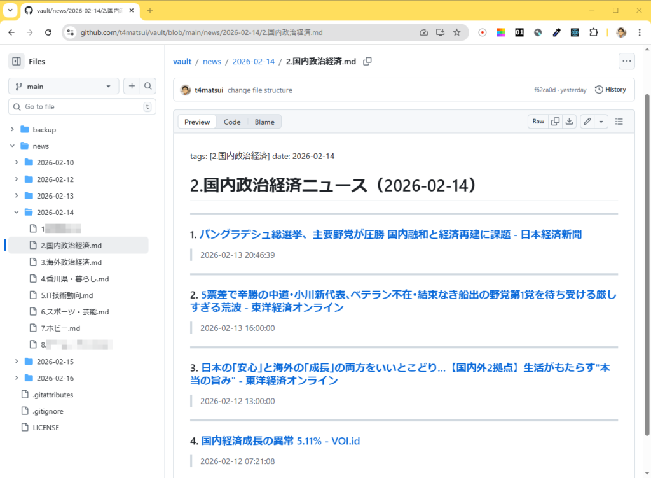This screenshot has height=478, width=651.
Task: Open the three-dot more options menu
Action: (627, 62)
